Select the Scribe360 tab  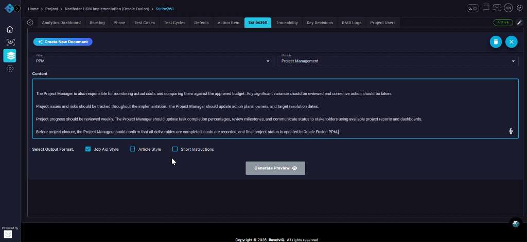click(258, 23)
